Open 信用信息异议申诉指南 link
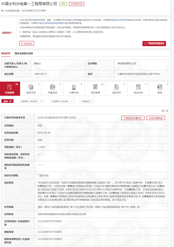Screen dimensions: 174x247 tap(119, 20)
